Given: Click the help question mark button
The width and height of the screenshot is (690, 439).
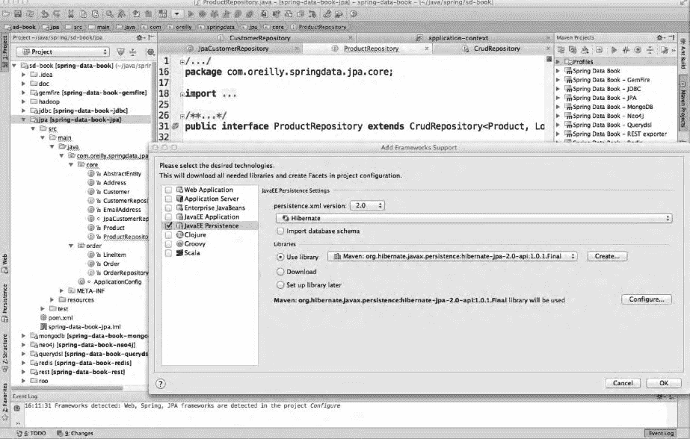Looking at the screenshot, I should (161, 383).
